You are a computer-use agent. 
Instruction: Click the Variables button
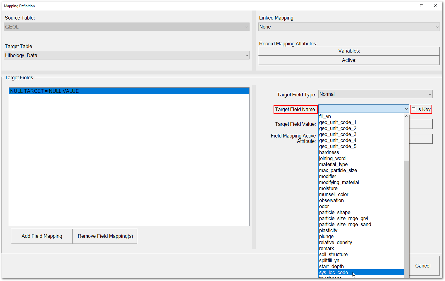[349, 51]
